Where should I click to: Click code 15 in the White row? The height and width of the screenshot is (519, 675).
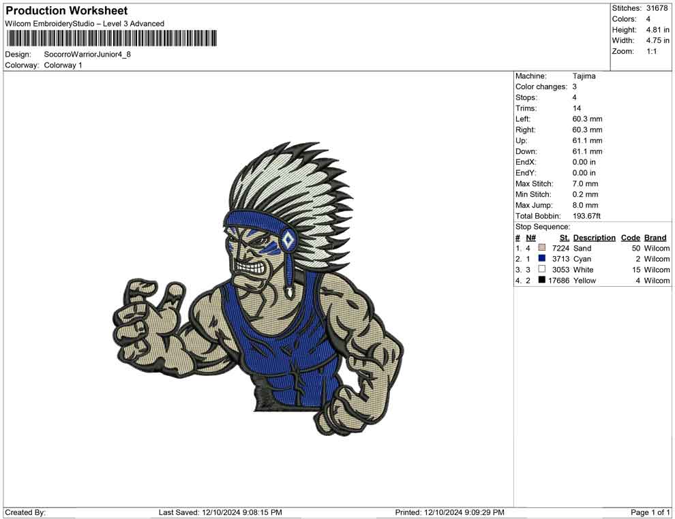(636, 270)
